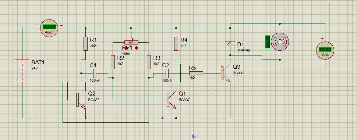
Task: Select resistor R1 symbol
Action: (x=86, y=44)
